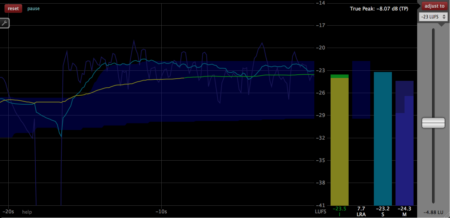
Task: Click the loudness range 7.7 value
Action: click(361, 209)
